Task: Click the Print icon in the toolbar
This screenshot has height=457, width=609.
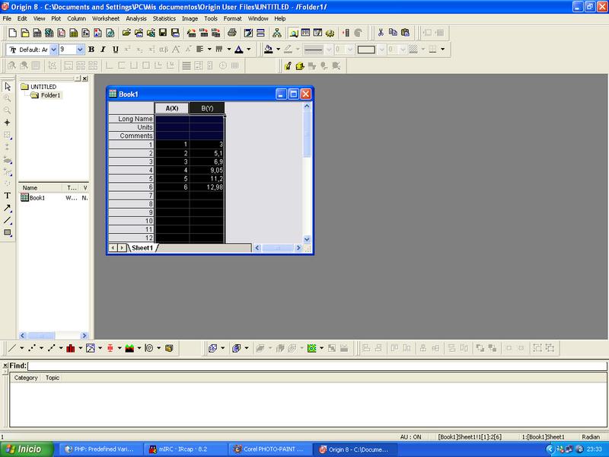Action: [232, 33]
